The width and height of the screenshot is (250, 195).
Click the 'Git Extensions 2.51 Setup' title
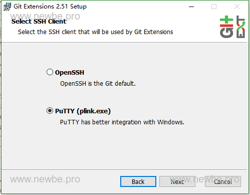tap(50, 7)
